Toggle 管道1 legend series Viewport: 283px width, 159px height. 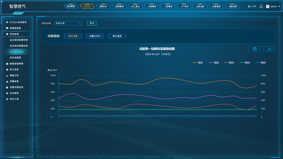pos(198,63)
